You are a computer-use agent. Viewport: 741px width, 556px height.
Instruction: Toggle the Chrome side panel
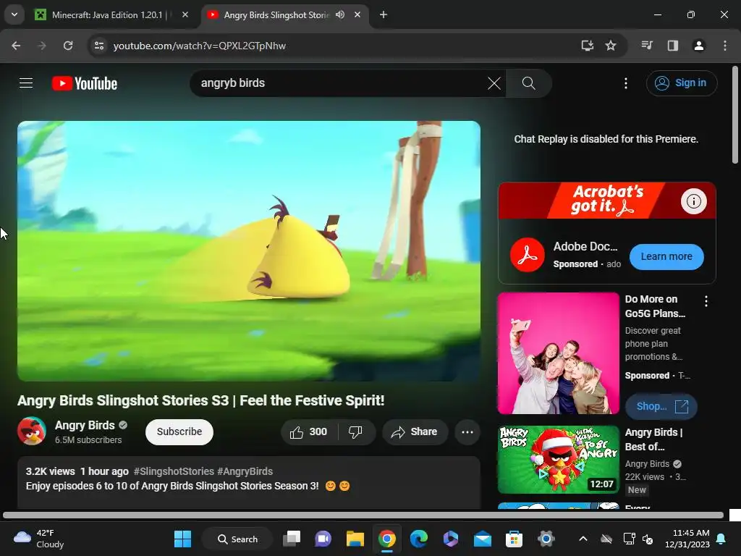673,46
